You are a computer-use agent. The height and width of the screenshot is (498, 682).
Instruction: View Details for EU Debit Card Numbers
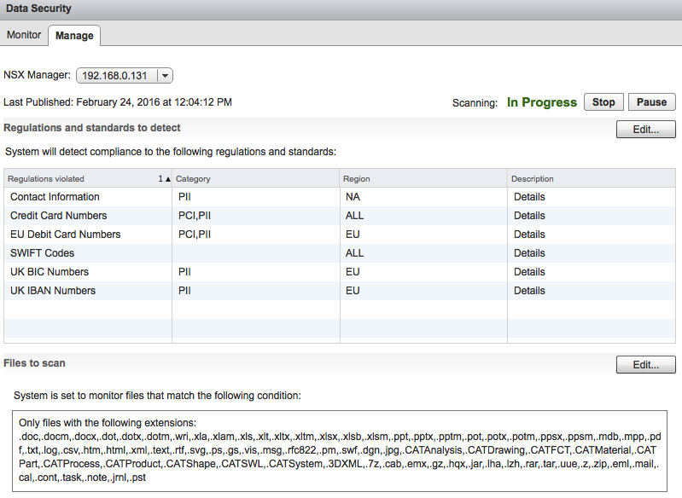click(529, 235)
